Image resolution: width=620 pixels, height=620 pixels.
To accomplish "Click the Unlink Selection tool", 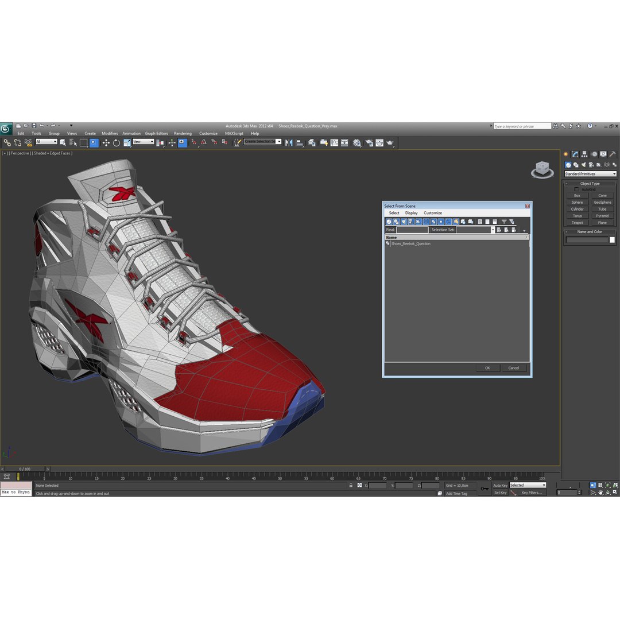I will [17, 143].
